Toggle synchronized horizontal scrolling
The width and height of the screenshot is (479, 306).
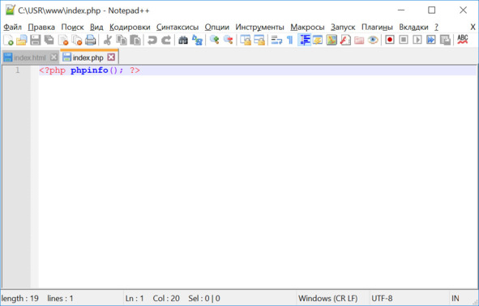click(259, 40)
